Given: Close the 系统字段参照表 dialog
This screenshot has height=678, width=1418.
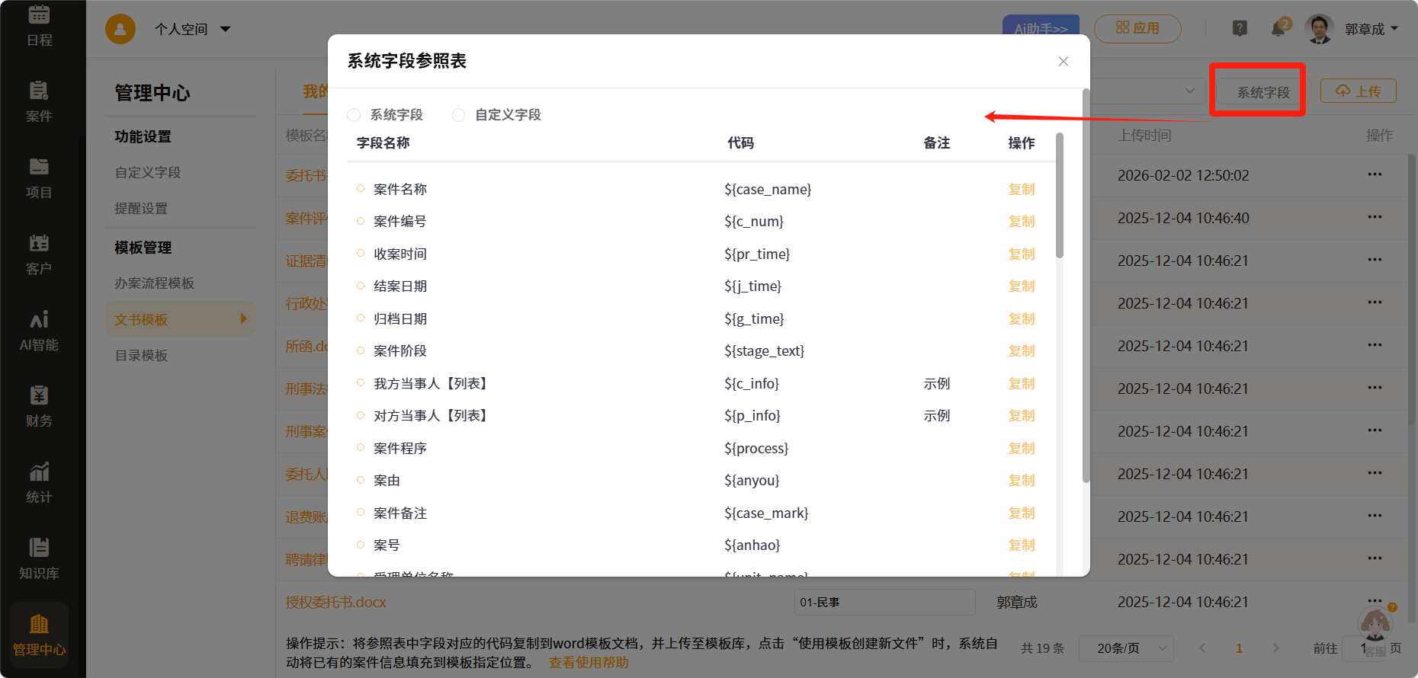Looking at the screenshot, I should [x=1063, y=62].
